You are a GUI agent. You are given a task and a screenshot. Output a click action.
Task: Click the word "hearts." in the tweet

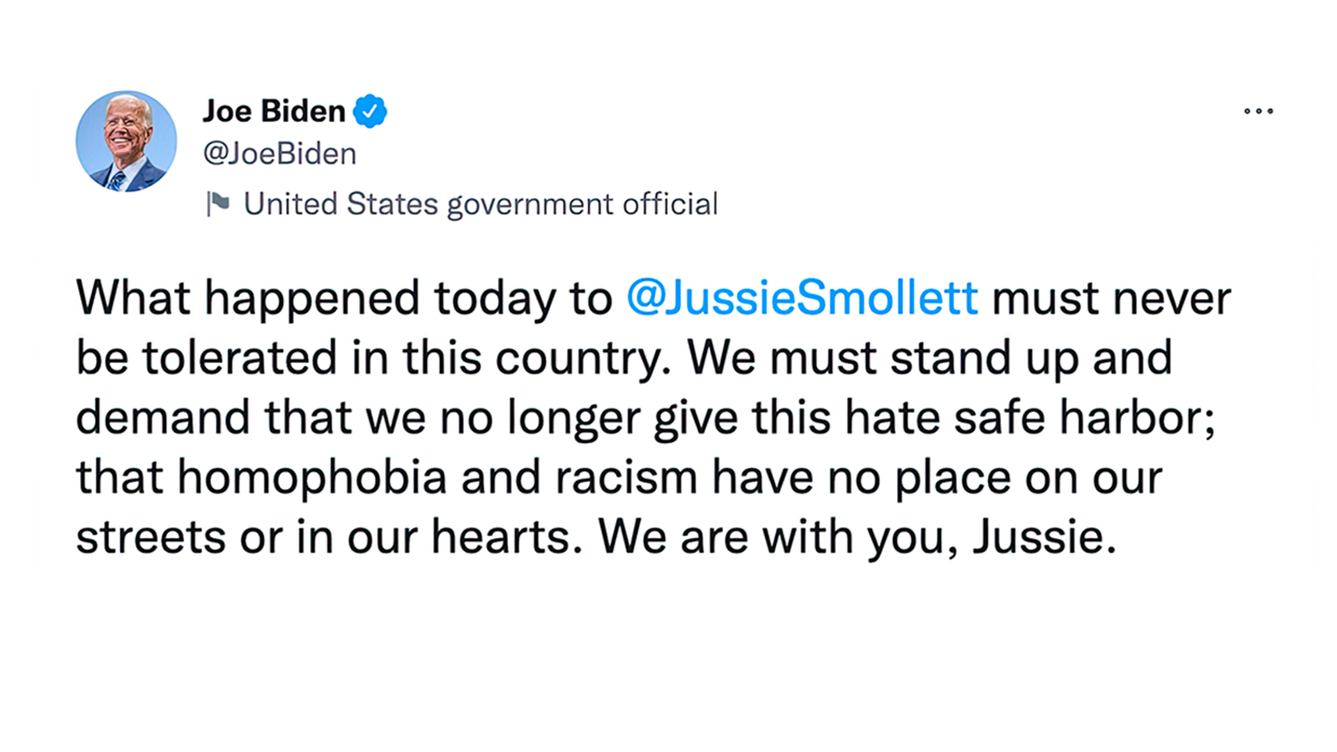[507, 537]
